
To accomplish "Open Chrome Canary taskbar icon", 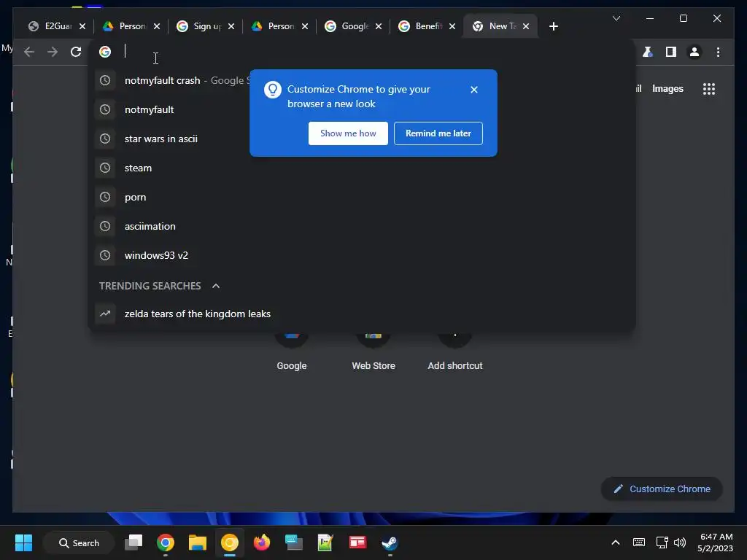I will click(230, 542).
